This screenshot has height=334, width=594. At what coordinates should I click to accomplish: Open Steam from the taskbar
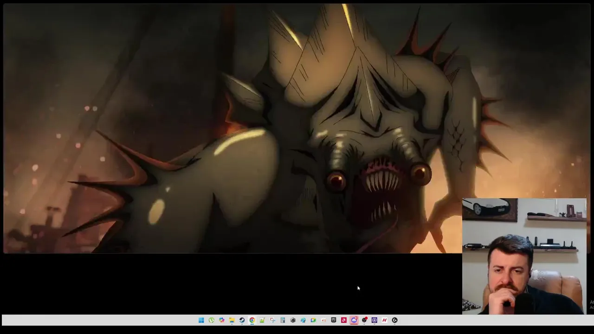[242, 320]
